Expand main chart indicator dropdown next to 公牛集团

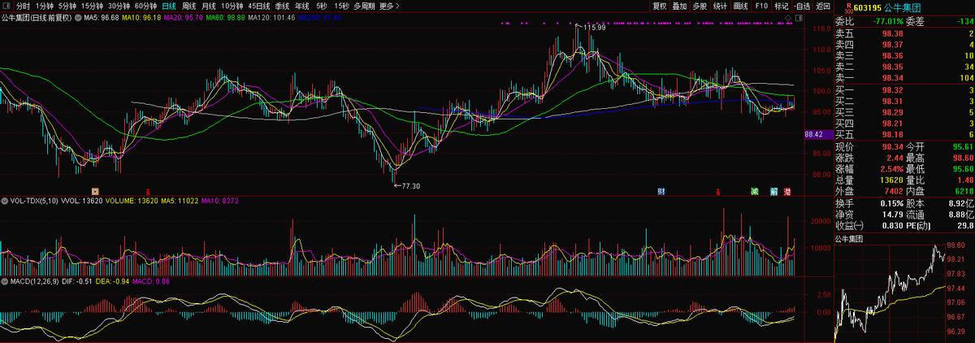79,17
